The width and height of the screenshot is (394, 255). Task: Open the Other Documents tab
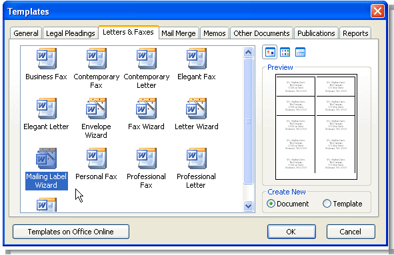(x=261, y=33)
